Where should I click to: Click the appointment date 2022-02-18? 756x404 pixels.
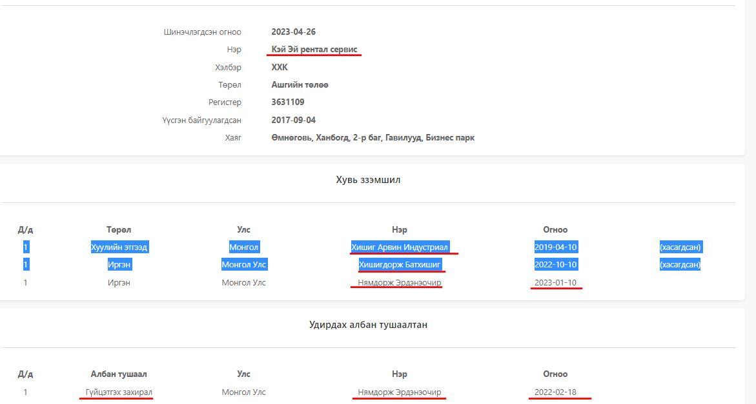point(555,392)
